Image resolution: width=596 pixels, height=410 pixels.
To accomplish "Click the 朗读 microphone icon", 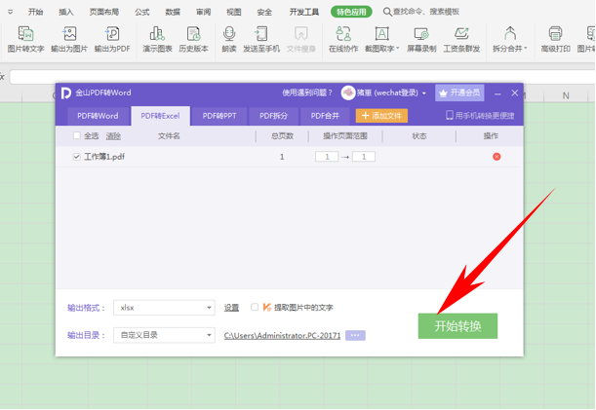I will tap(229, 34).
